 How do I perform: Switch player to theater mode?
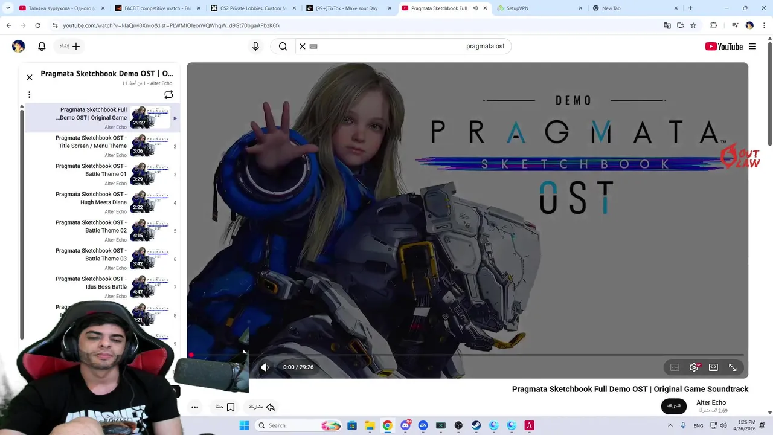[713, 367]
